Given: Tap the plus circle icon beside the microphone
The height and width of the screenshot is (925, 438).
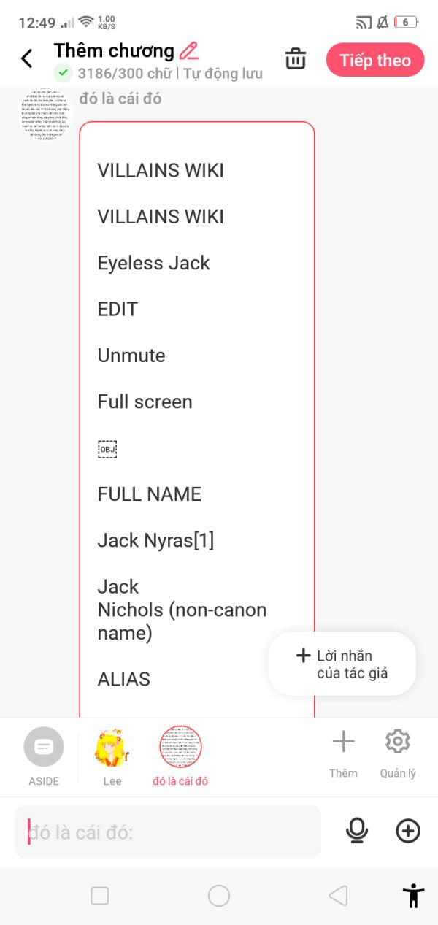Looking at the screenshot, I should 408,831.
